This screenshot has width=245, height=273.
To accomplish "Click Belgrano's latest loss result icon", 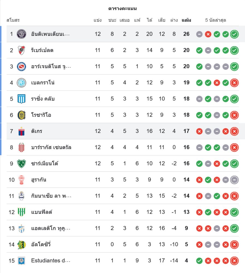I will click(234, 82).
